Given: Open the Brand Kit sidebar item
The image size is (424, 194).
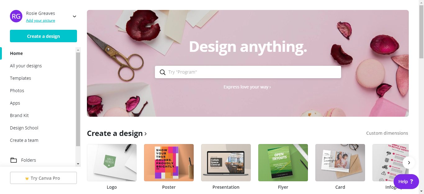Looking at the screenshot, I should point(19,115).
